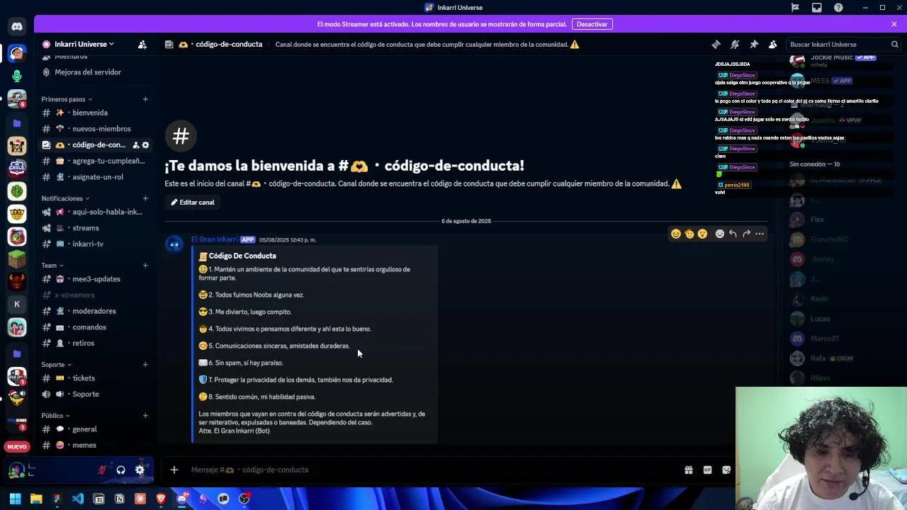Add channel to Público category

point(145,416)
